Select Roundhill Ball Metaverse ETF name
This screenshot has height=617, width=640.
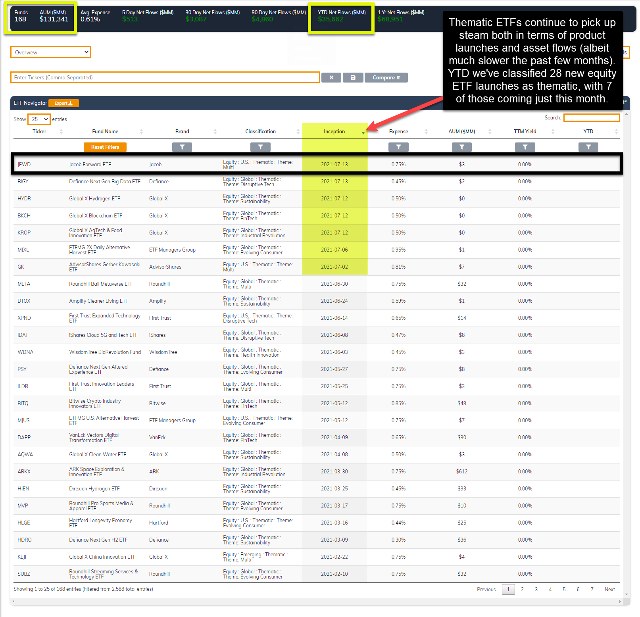(x=101, y=284)
